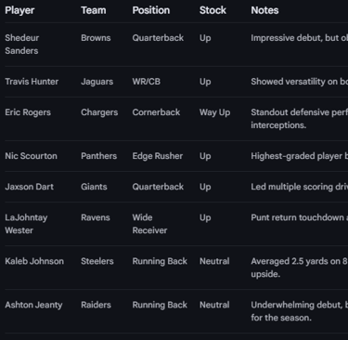
Task: Click the Team column header
Action: (94, 10)
